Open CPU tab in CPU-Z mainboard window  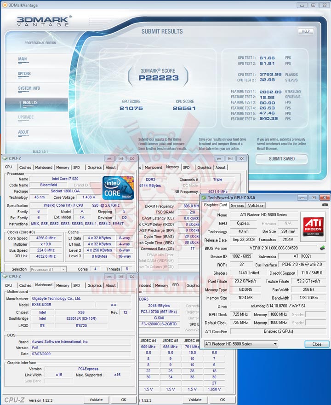(9, 285)
